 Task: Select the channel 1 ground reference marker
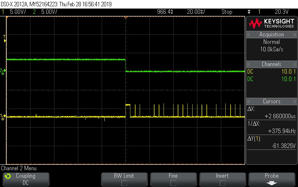pyautogui.click(x=3, y=117)
